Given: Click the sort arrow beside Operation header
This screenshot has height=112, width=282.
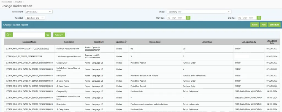Looking at the screenshot, I should click(x=126, y=42).
